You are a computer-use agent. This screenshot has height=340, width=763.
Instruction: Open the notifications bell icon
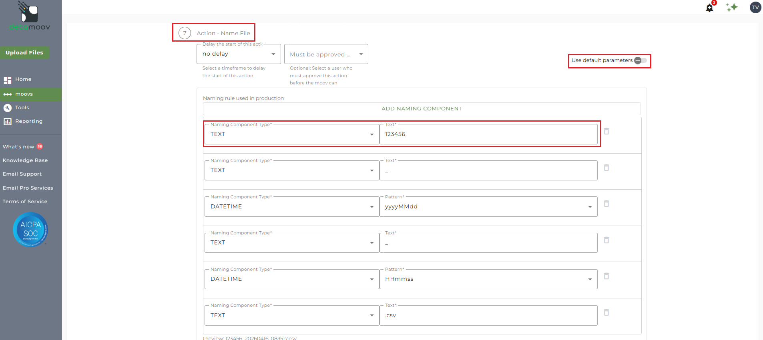(709, 8)
